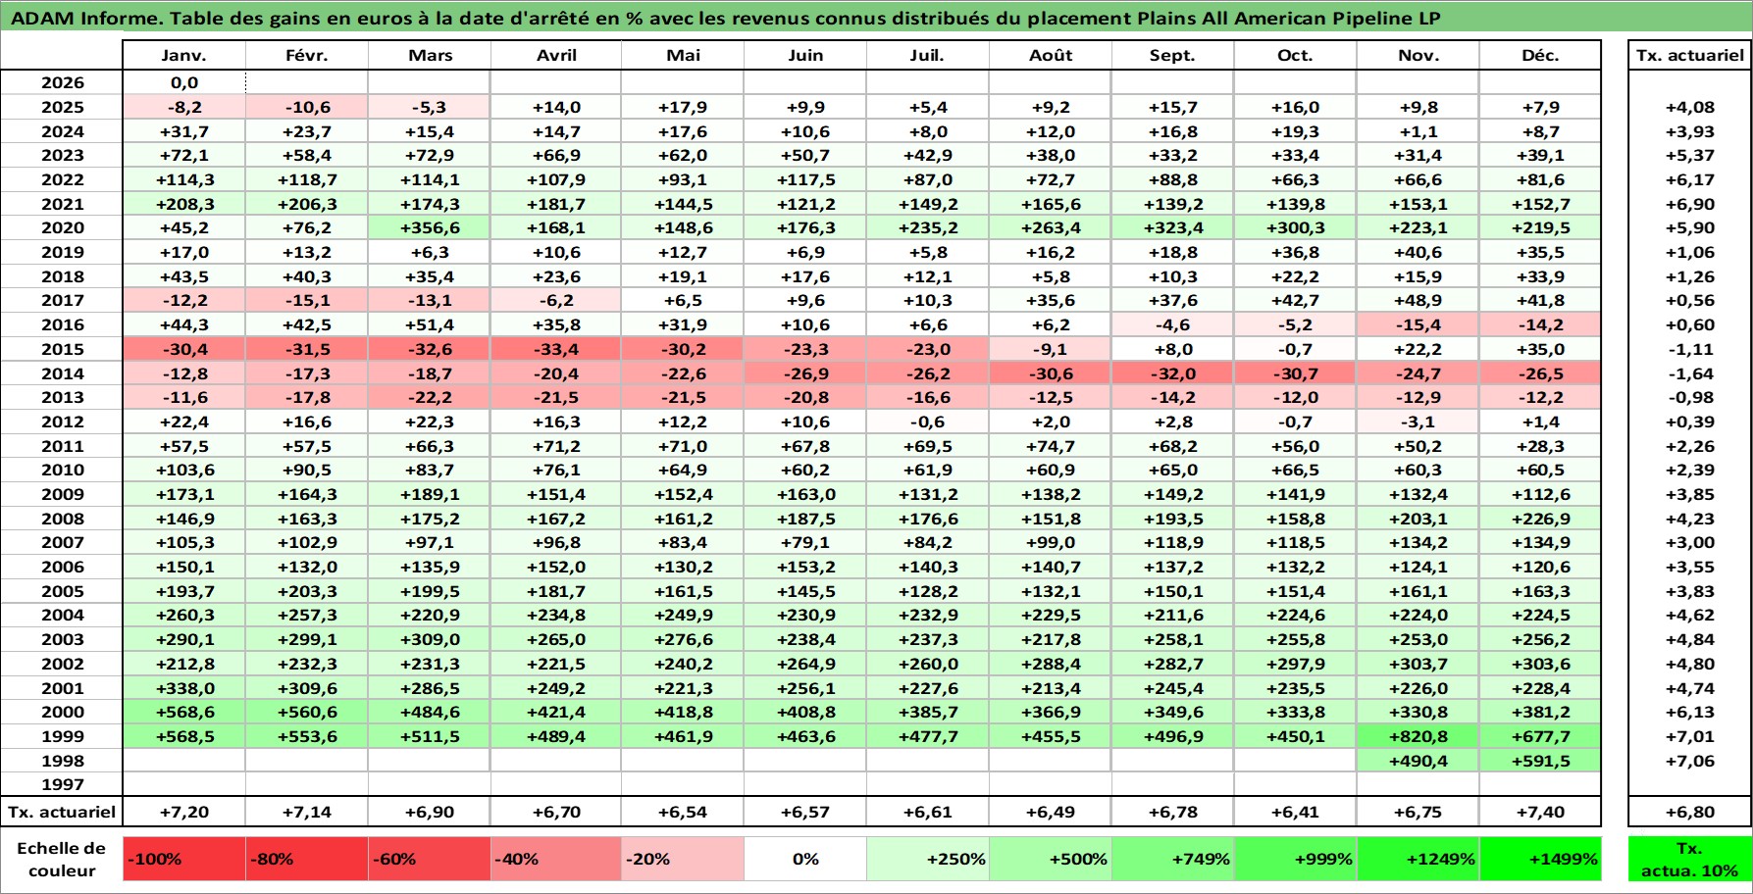1753x894 pixels.
Task: Select the -60% color scale swatch
Action: (430, 859)
